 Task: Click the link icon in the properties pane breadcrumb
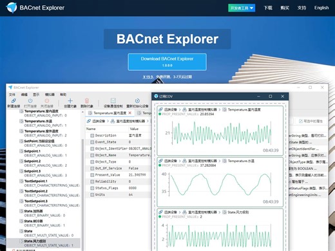click(89, 121)
